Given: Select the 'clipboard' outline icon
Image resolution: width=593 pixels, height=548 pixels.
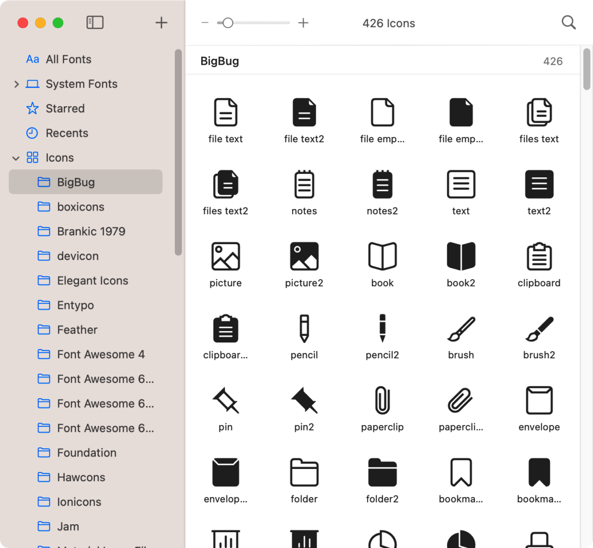Looking at the screenshot, I should (x=539, y=256).
